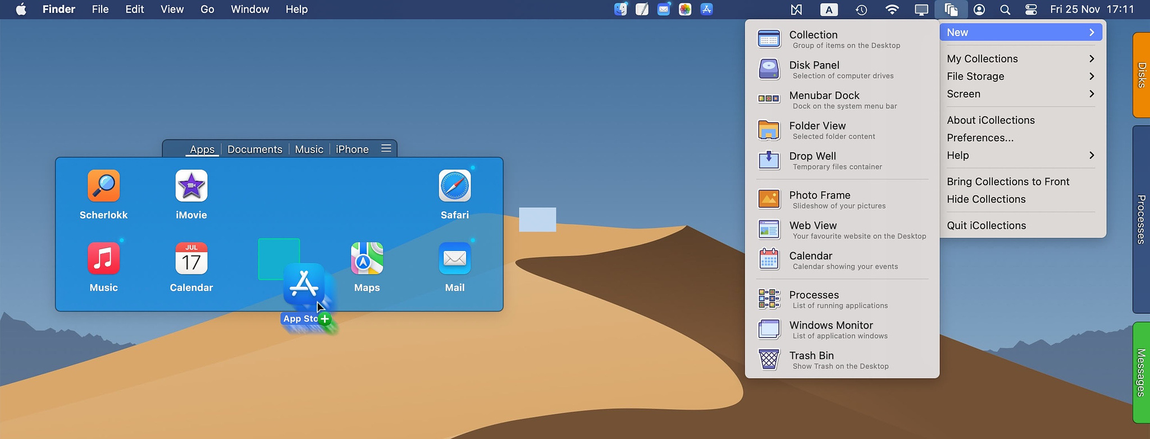Switch to the Documents tab
This screenshot has width=1150, height=439.
[255, 149]
